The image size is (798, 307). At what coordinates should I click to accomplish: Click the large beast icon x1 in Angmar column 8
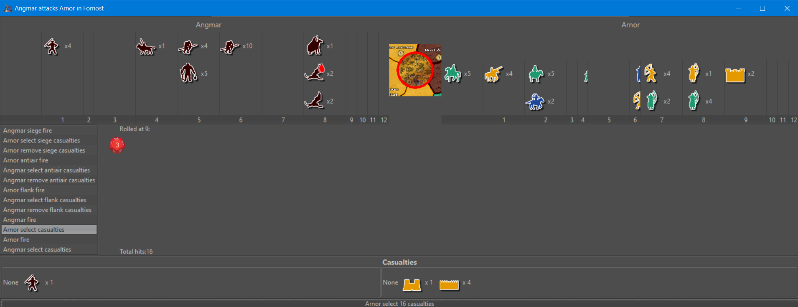coord(315,46)
